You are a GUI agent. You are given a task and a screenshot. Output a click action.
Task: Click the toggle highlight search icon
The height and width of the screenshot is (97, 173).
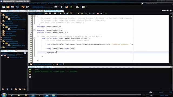(x=71, y=13)
